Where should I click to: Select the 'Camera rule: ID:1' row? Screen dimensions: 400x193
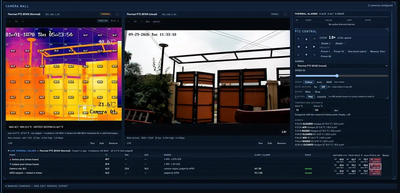[168, 169]
